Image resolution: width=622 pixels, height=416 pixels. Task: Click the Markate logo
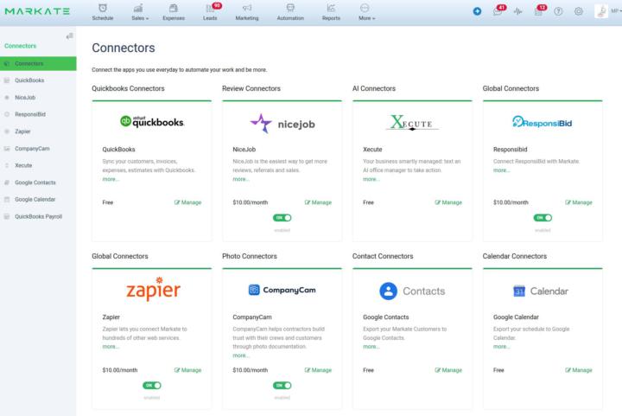click(37, 11)
